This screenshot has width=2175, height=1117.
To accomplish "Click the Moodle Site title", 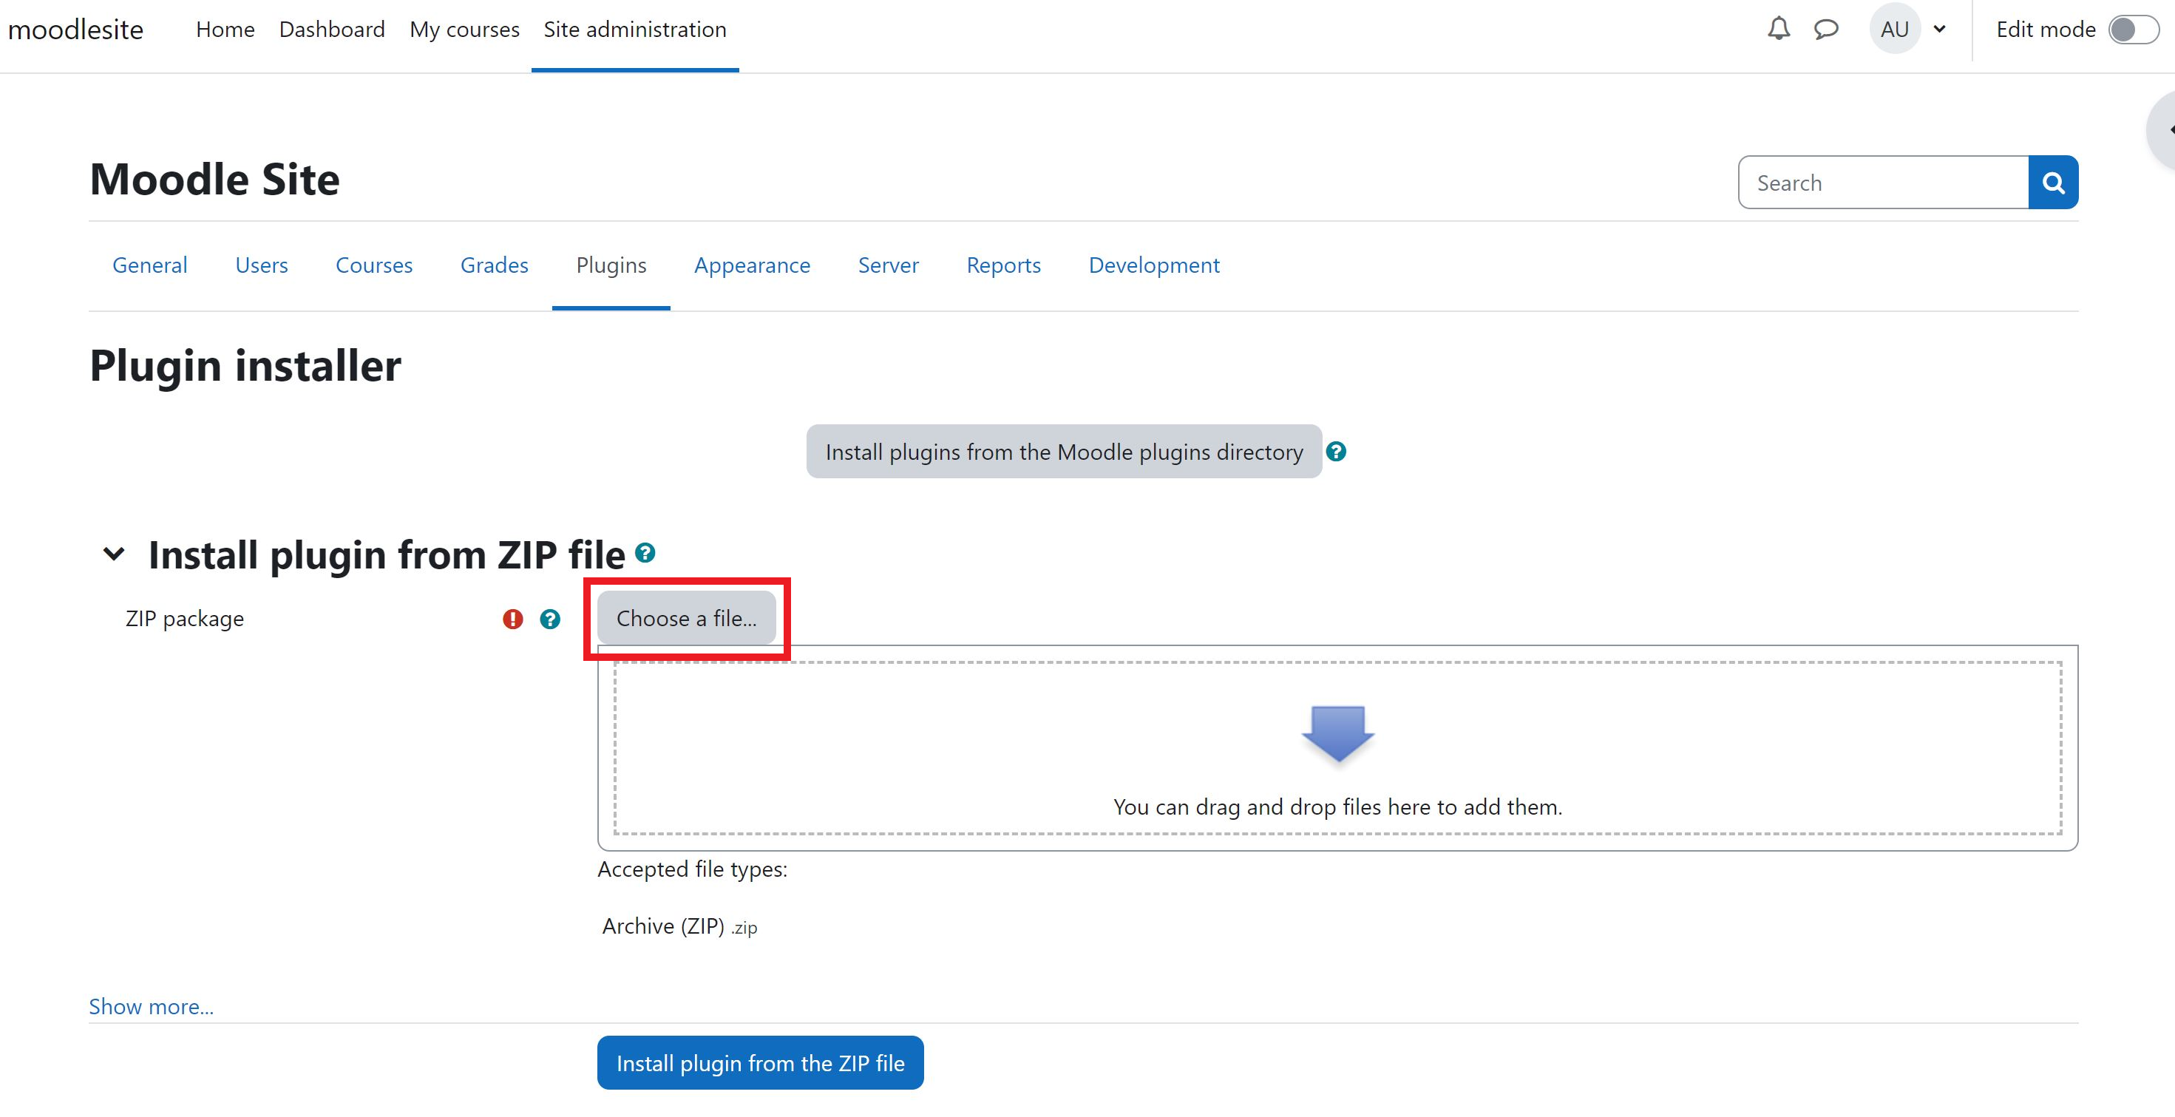I will click(214, 179).
